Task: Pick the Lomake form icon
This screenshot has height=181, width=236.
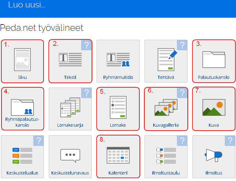Action: 118,107
